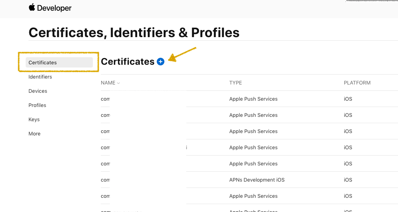Screen dimensions: 398x212
Task: Select Keys in the sidebar
Action: point(34,120)
